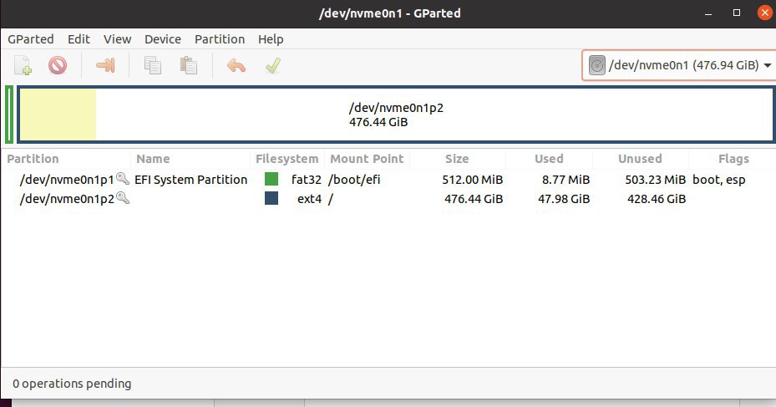Open the Device menu
The height and width of the screenshot is (407, 776).
pyautogui.click(x=163, y=39)
